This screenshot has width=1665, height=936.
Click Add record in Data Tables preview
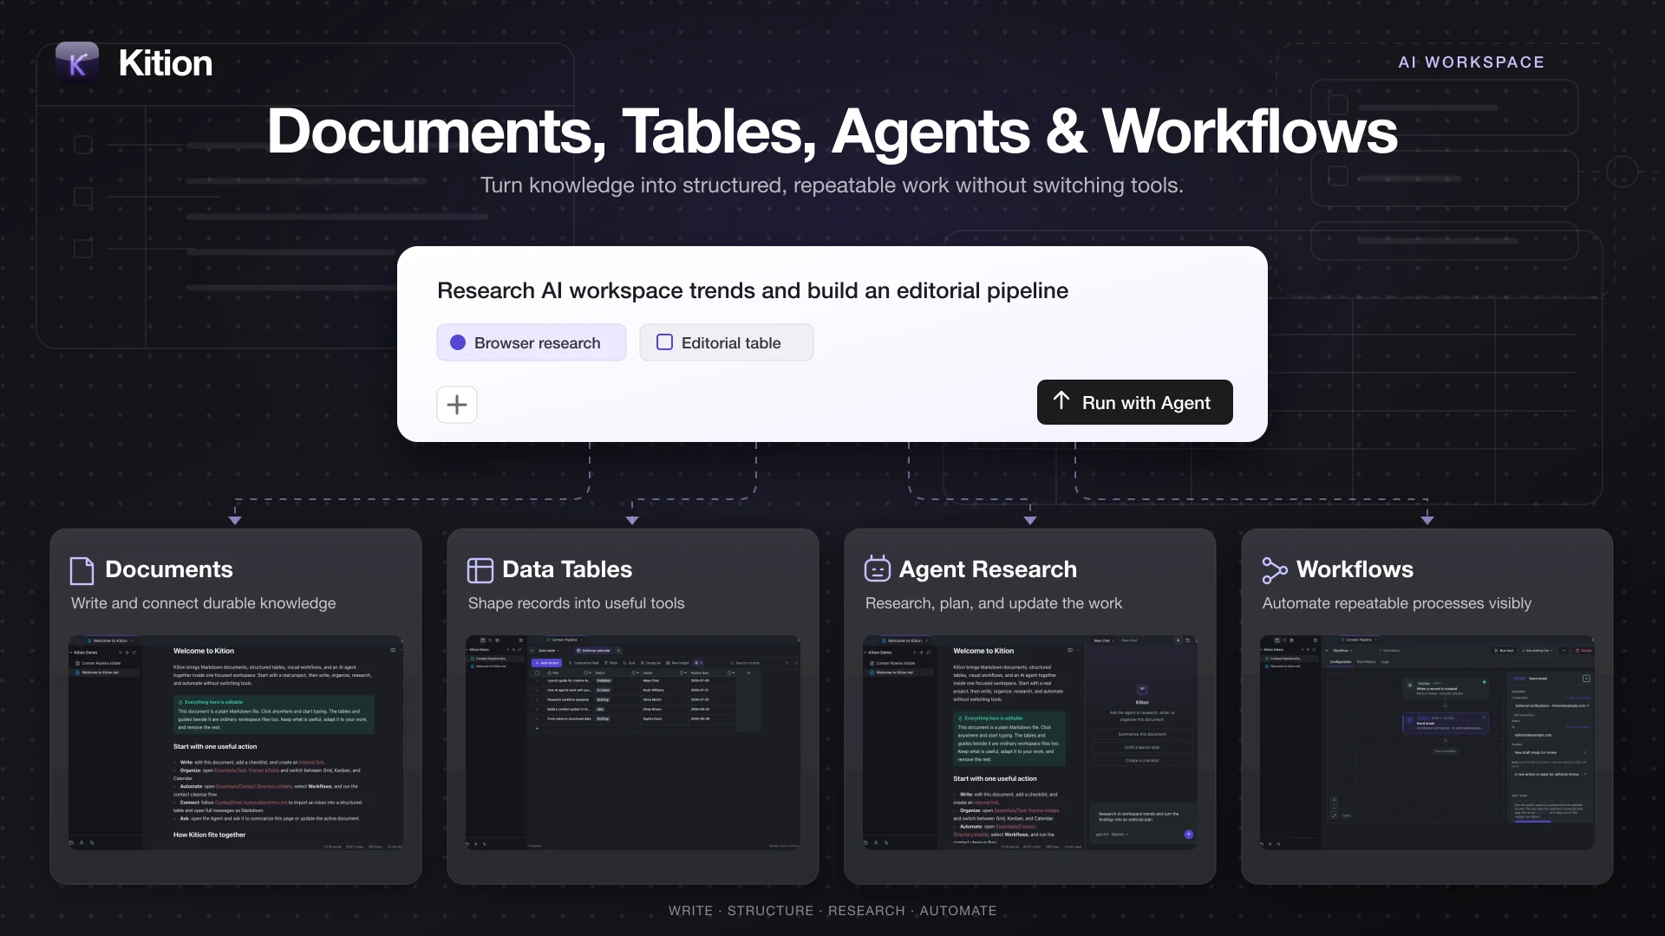tap(546, 663)
